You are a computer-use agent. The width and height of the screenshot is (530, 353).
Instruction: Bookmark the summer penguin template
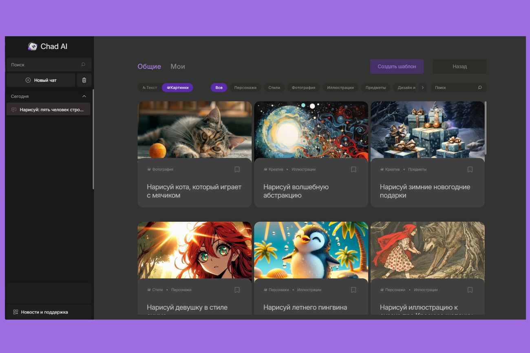[x=353, y=290]
